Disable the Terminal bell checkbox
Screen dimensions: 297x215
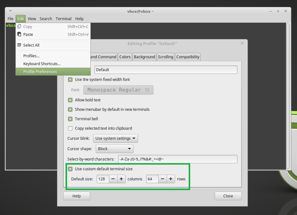(70, 119)
